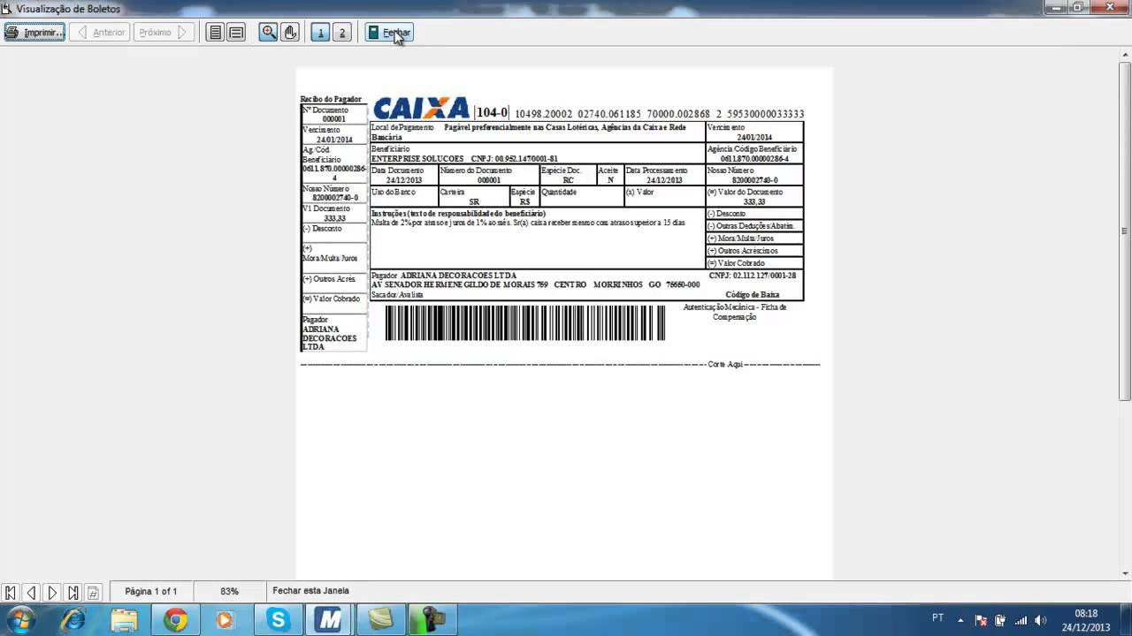Select page width view icon
The image size is (1132, 636).
click(236, 33)
